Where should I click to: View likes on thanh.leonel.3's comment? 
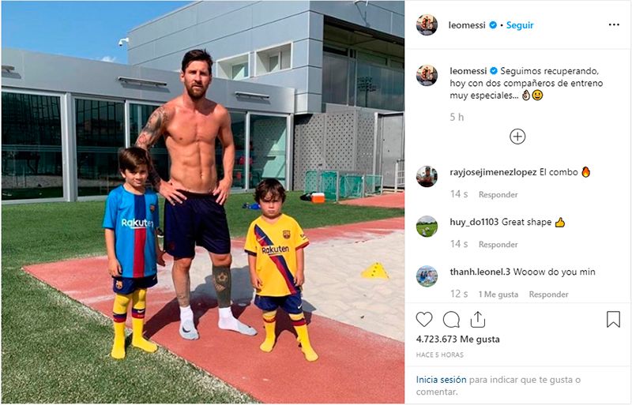498,294
